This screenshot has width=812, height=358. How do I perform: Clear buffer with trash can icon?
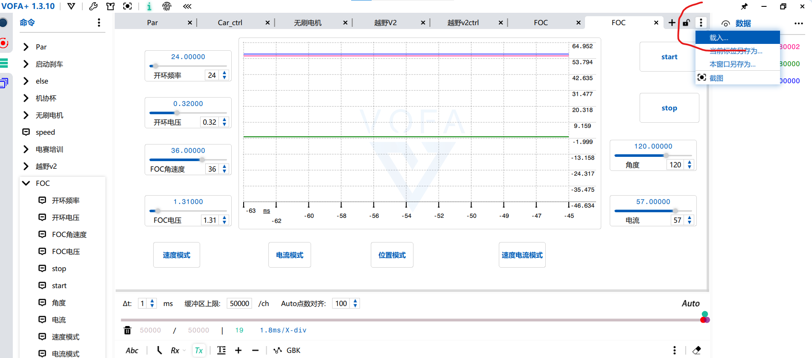coord(128,330)
